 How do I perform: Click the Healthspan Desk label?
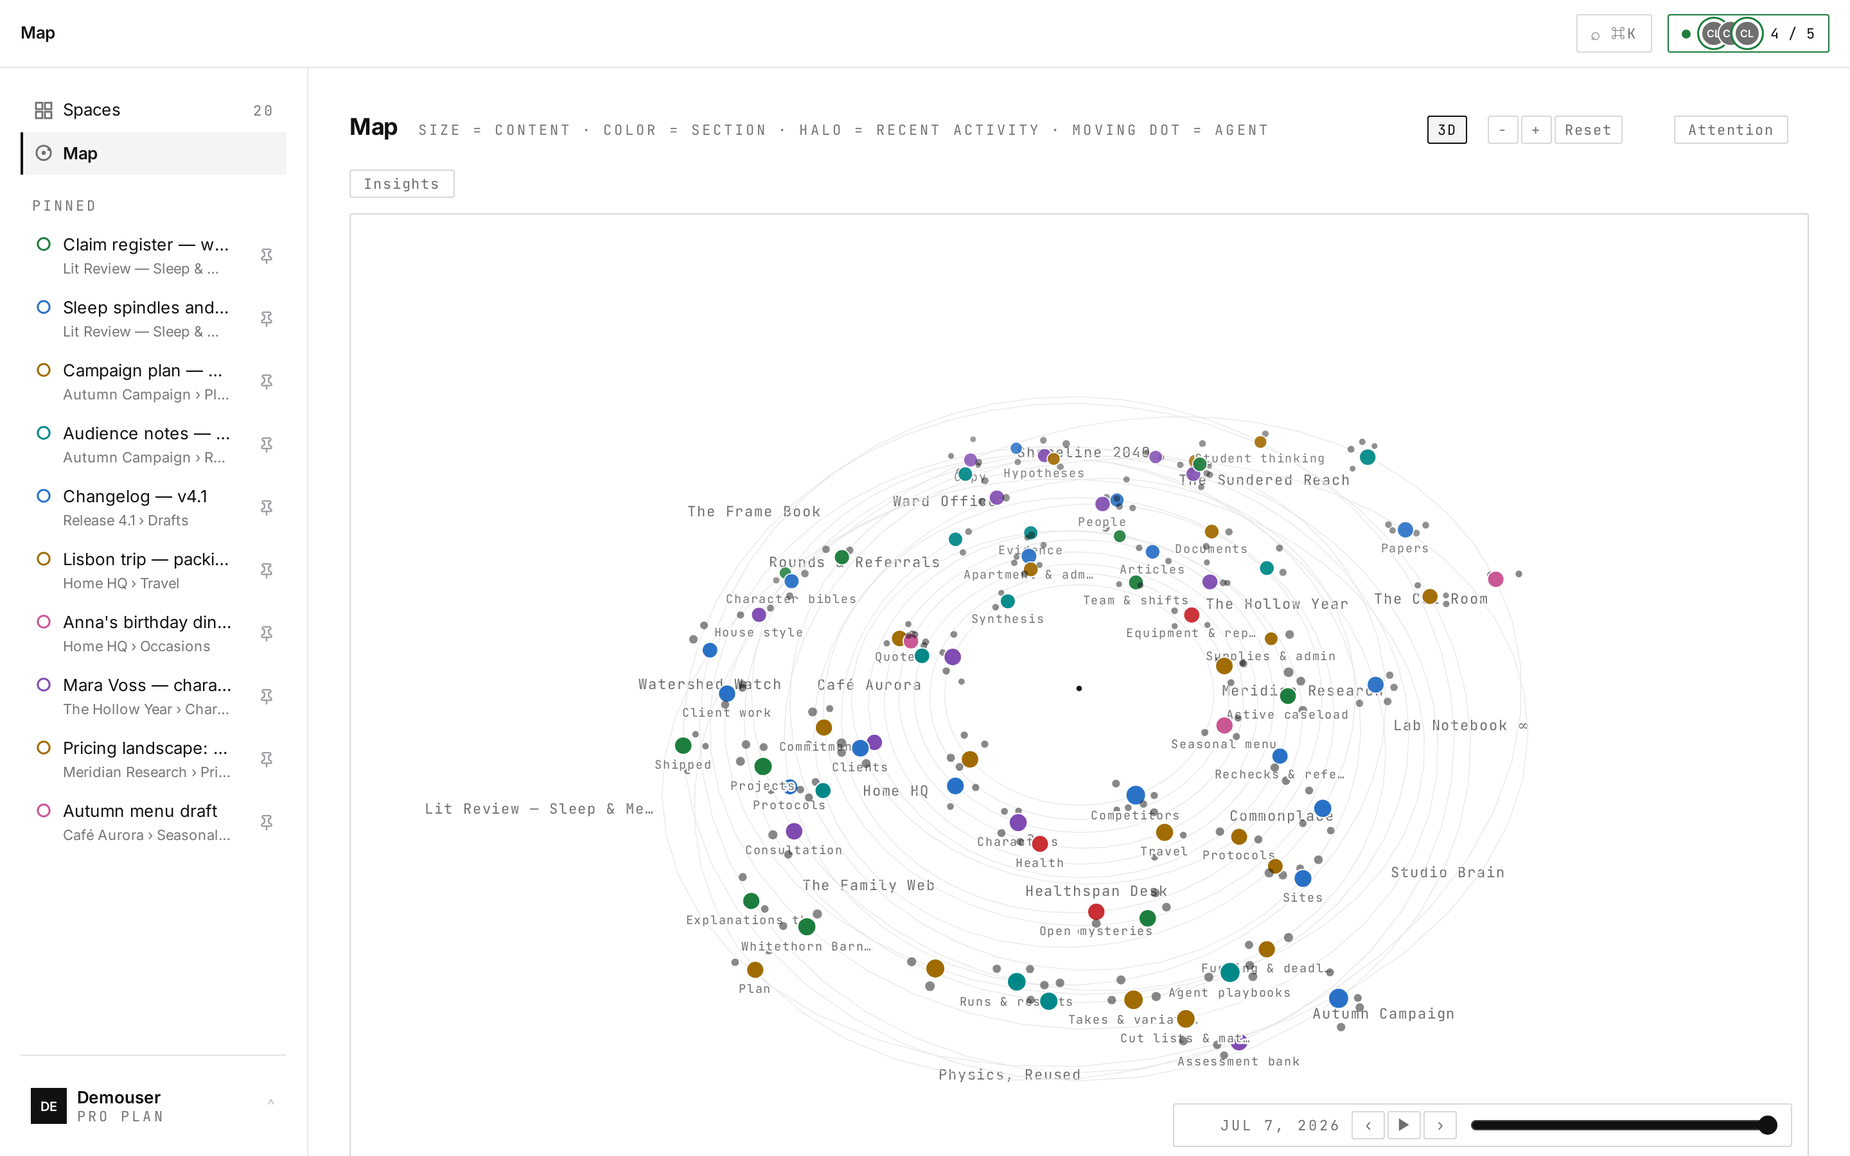pos(1095,891)
